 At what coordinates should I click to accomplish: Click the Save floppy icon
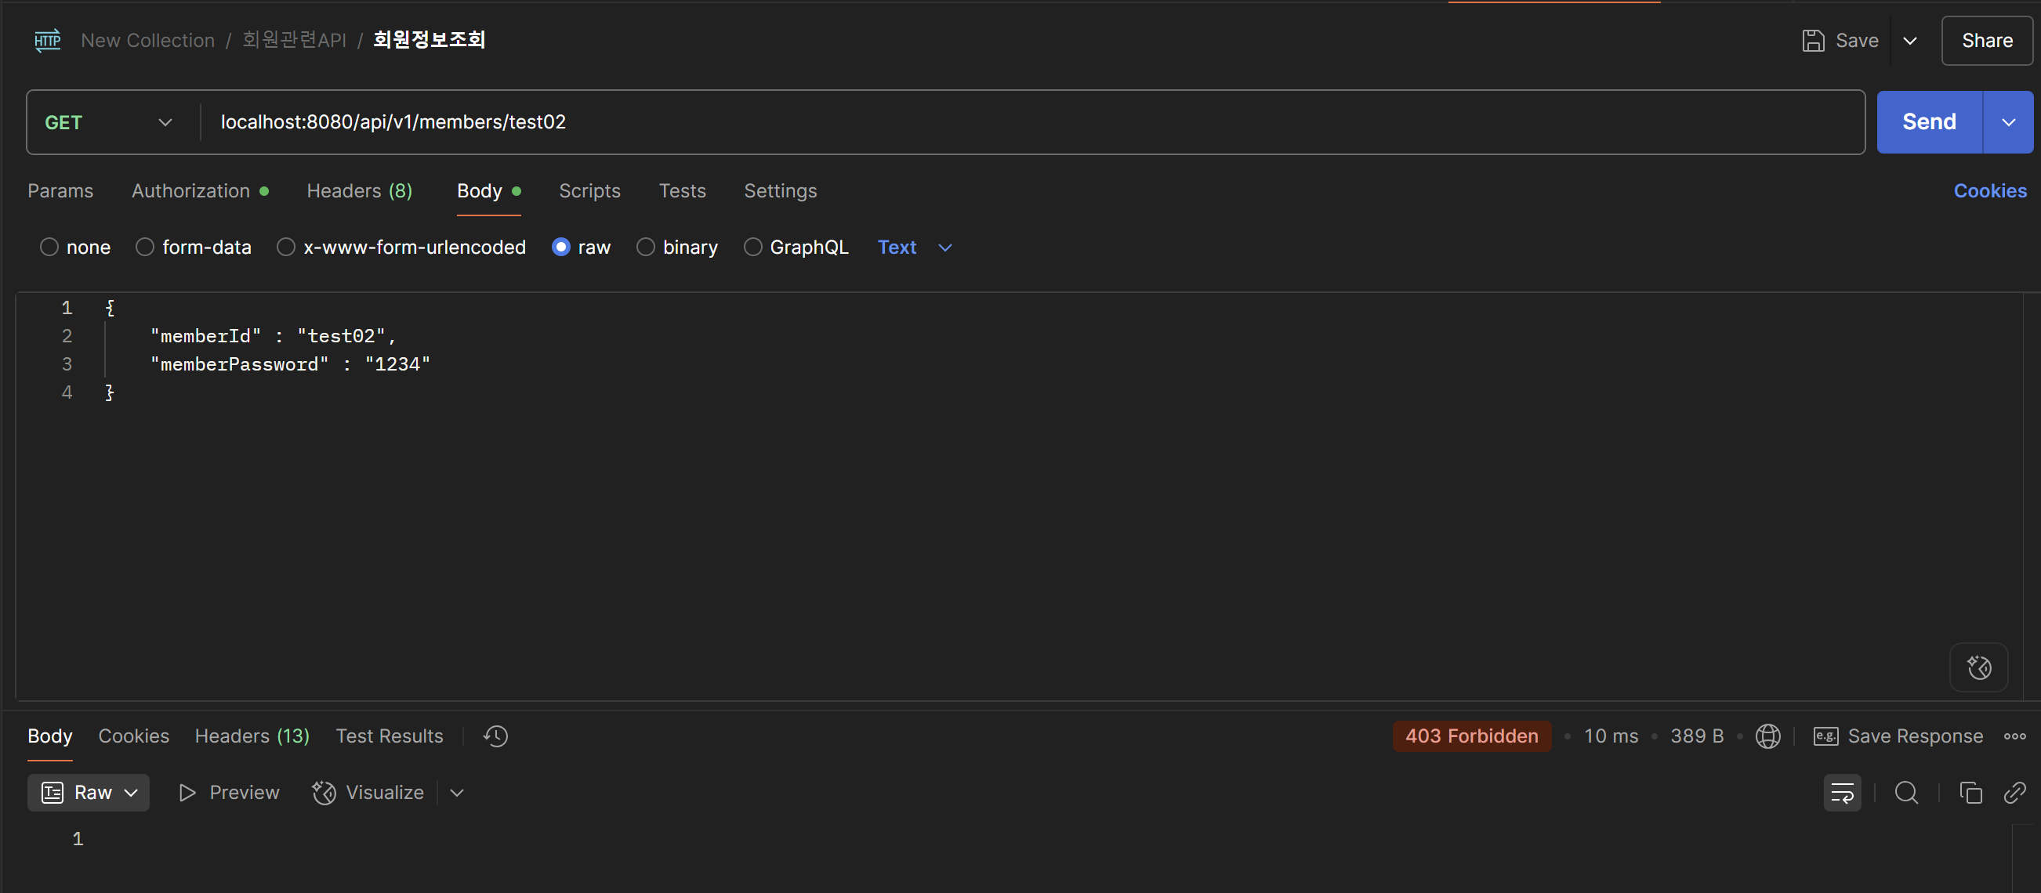pos(1814,41)
